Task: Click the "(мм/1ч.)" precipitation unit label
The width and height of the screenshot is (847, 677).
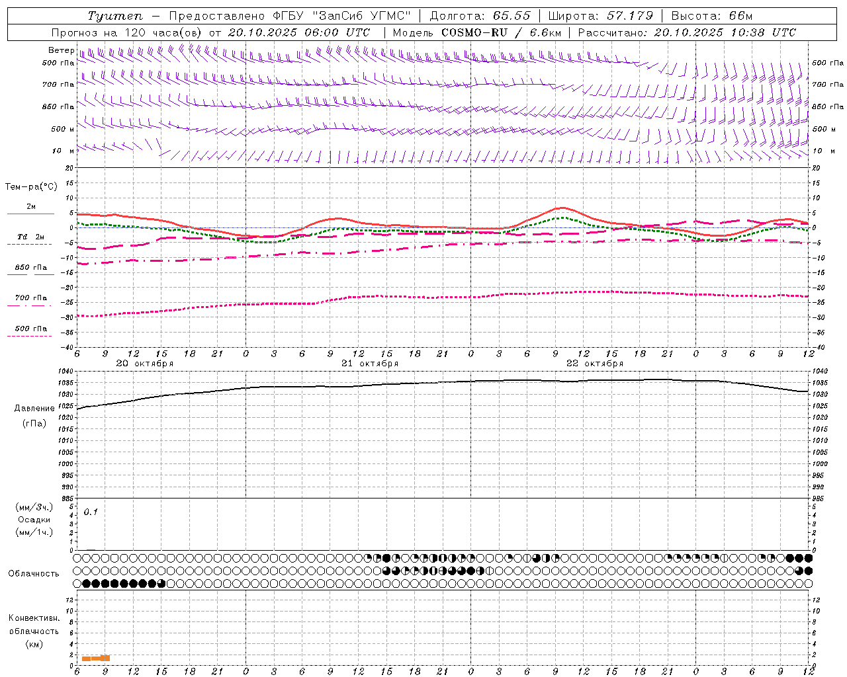Action: tap(34, 532)
